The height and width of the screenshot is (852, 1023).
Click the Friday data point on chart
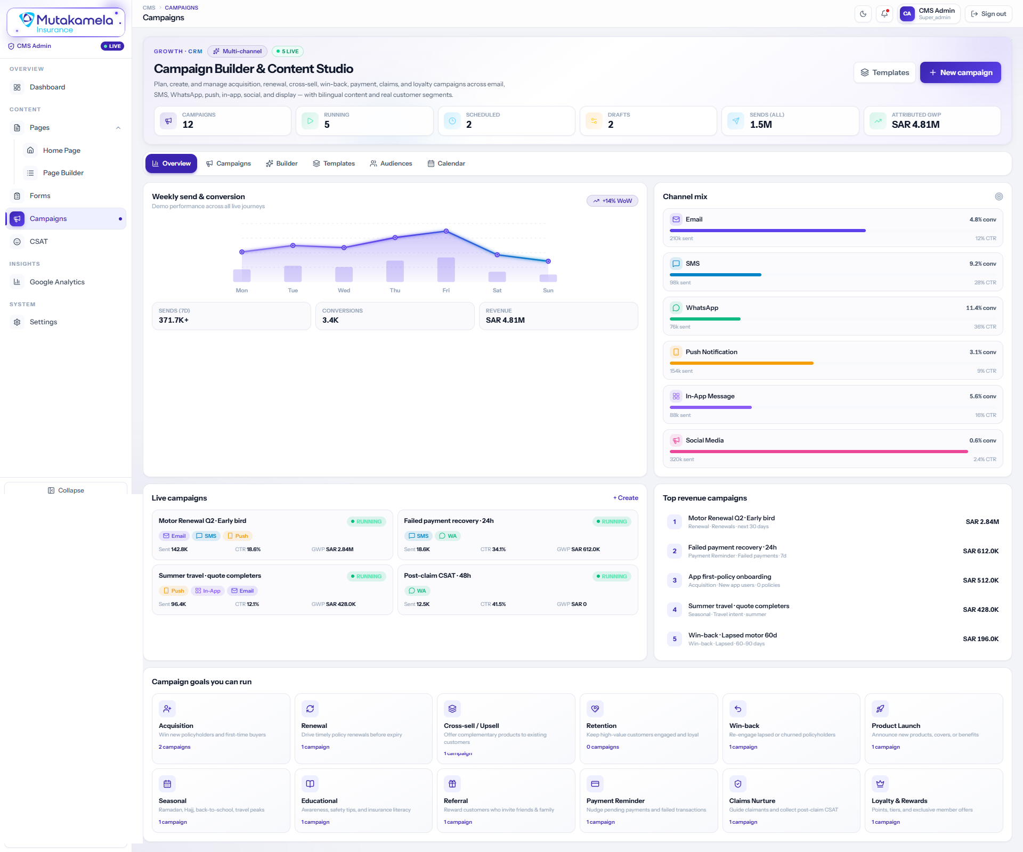pos(446,231)
